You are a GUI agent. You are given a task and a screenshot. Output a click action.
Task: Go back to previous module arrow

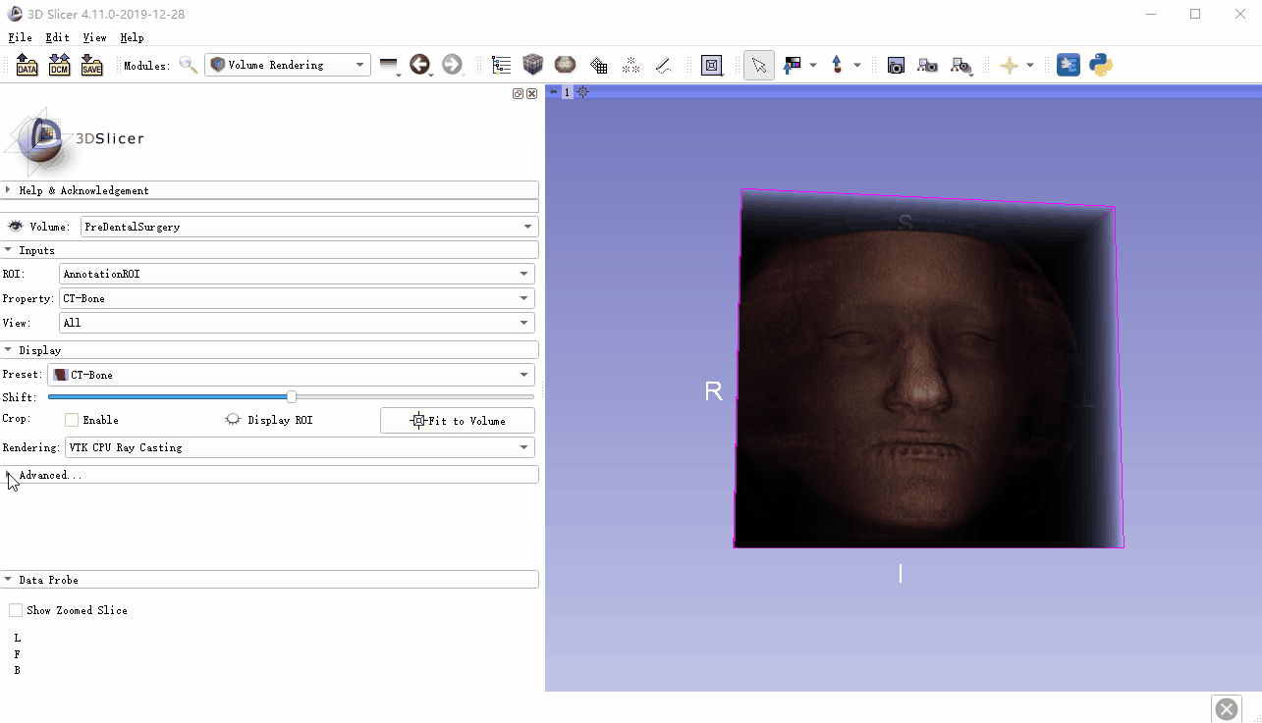click(419, 66)
